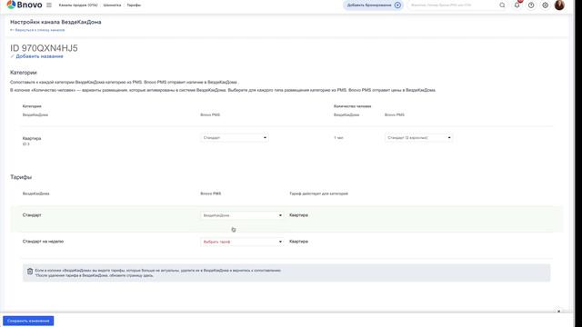
Task: Open the help question mark icon
Action: point(531,5)
